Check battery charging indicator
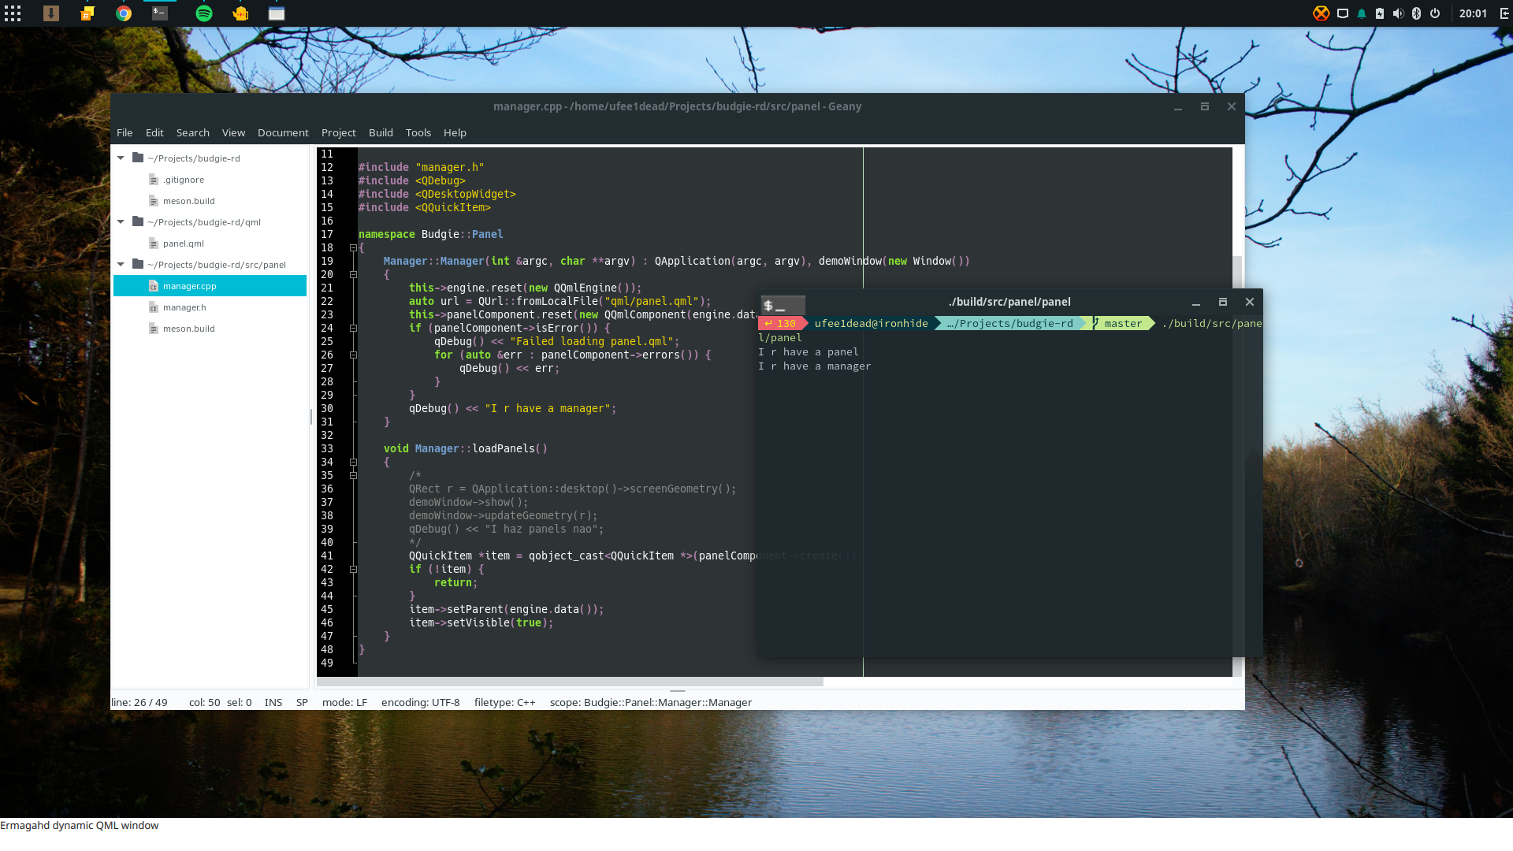The image size is (1513, 851). pos(1380,13)
